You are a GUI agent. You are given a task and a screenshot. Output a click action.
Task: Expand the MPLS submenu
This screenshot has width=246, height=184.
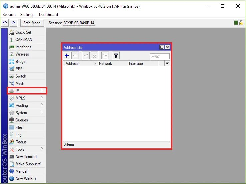(x=27, y=98)
